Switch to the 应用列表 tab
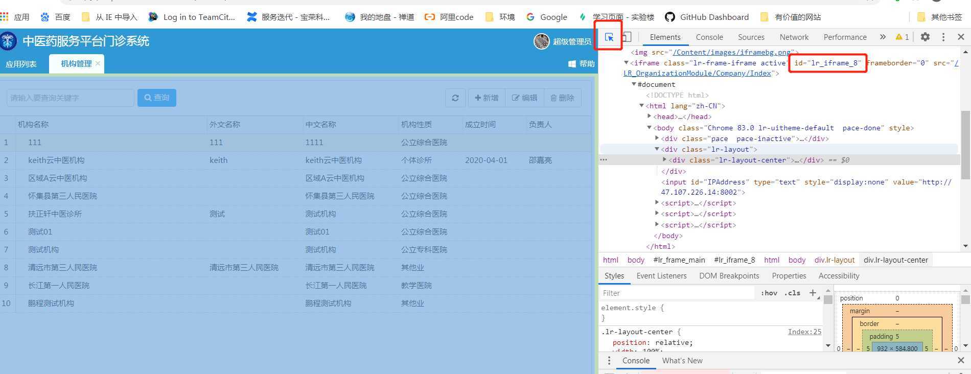This screenshot has height=374, width=971. [x=21, y=64]
